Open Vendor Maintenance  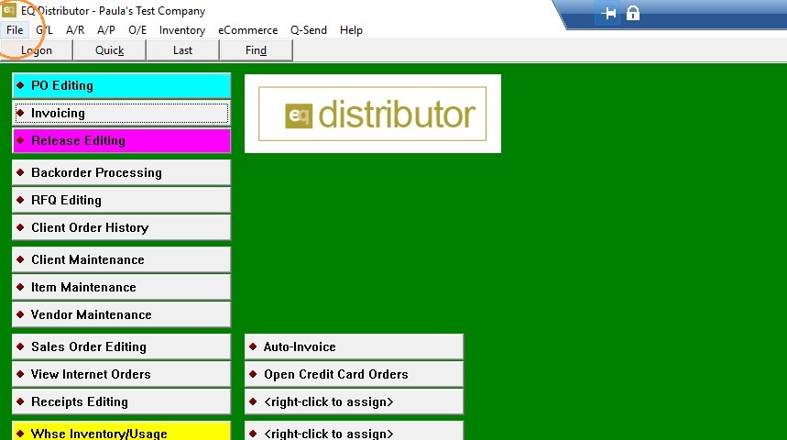[122, 314]
